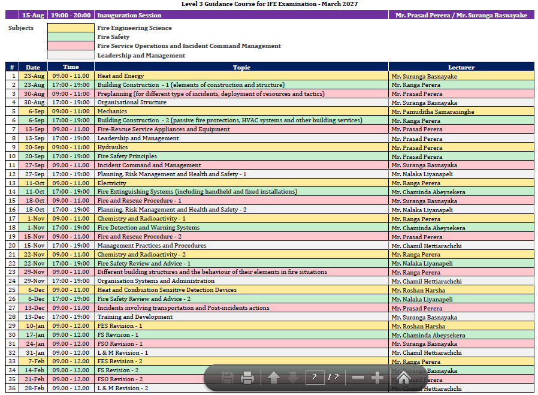The width and height of the screenshot is (538, 395).
Task: Click the document title 'Level 3 Guidance Course'
Action: [x=270, y=4]
